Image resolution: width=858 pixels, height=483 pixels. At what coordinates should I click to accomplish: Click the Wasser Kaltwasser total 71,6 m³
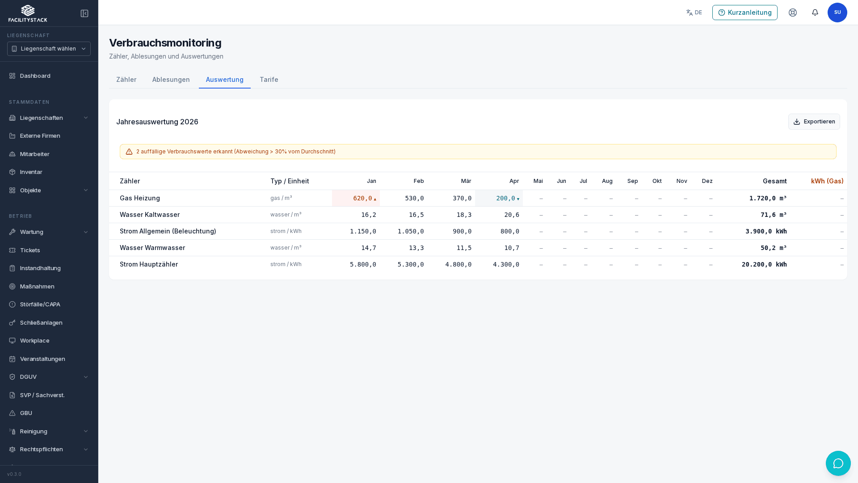pyautogui.click(x=774, y=215)
